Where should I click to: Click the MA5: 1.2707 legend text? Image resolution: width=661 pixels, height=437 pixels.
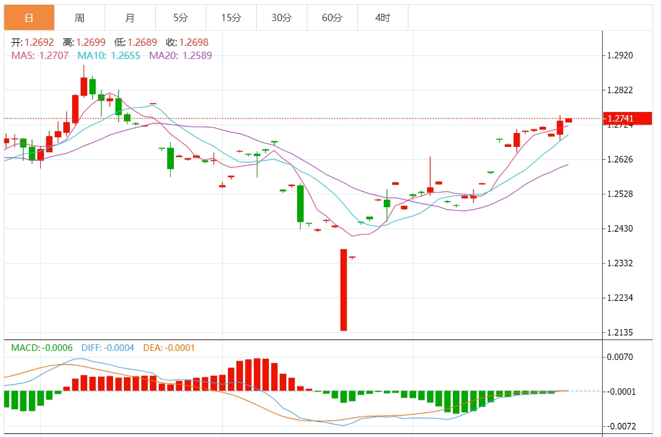click(x=40, y=56)
